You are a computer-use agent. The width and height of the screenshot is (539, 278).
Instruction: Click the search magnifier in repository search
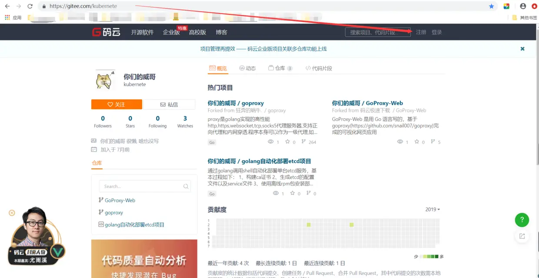186,186
